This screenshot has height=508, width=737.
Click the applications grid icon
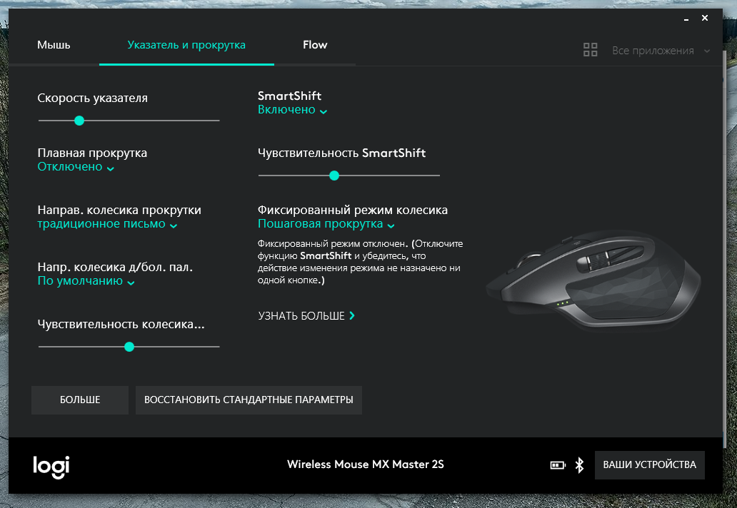(x=591, y=50)
